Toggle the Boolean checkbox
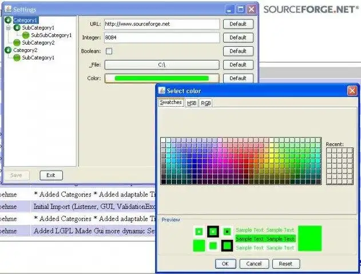Image resolution: width=361 pixels, height=274 pixels. [x=109, y=51]
